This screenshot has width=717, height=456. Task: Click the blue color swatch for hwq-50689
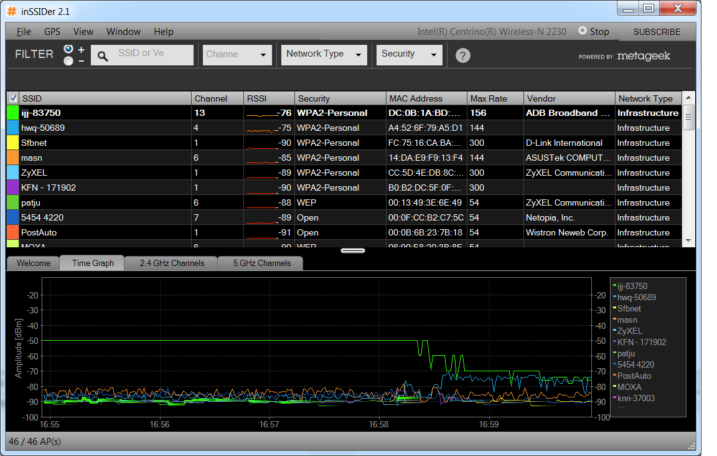13,128
